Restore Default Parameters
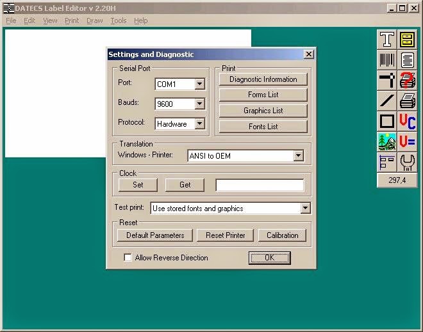This screenshot has height=332, width=423. 155,235
